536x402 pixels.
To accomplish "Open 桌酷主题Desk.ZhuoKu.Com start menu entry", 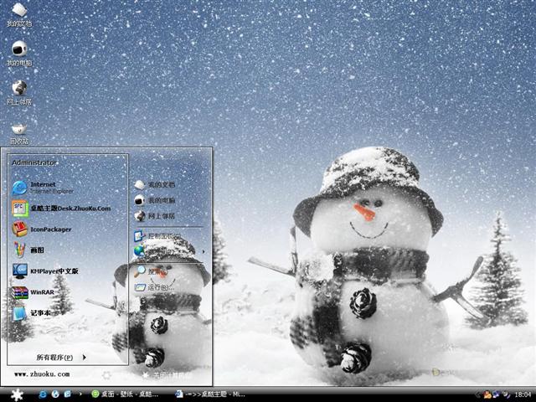I will pyautogui.click(x=61, y=209).
